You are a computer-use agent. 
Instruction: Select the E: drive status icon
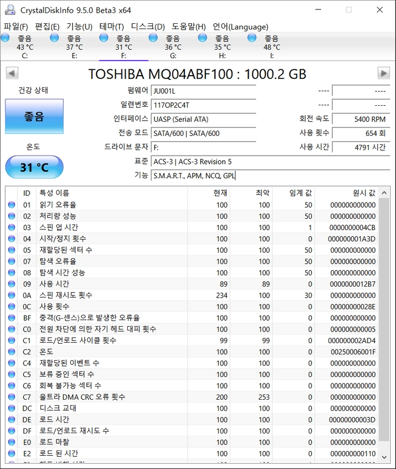click(x=54, y=38)
